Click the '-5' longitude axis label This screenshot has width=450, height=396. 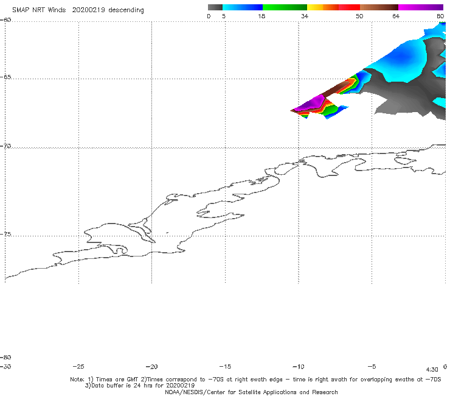click(x=372, y=366)
